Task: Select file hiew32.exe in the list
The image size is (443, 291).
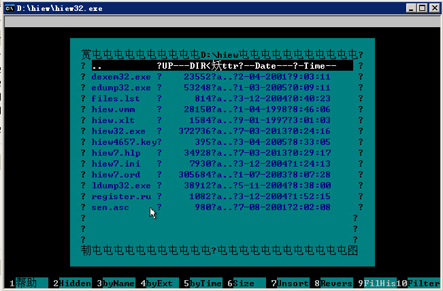Action: pos(118,131)
